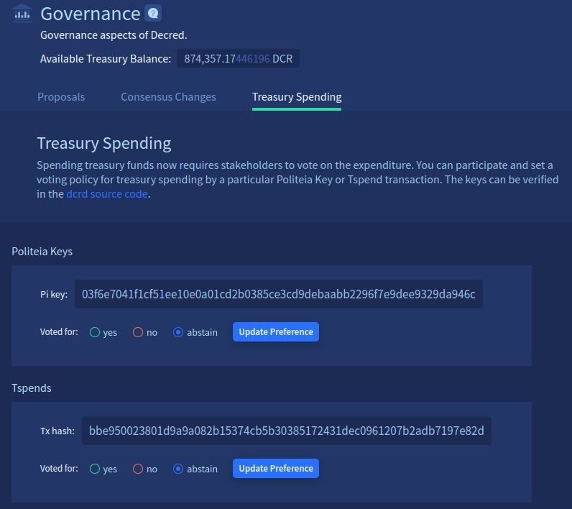This screenshot has width=572, height=509.
Task: Click the 'Tx hash:' label
Action: point(57,431)
